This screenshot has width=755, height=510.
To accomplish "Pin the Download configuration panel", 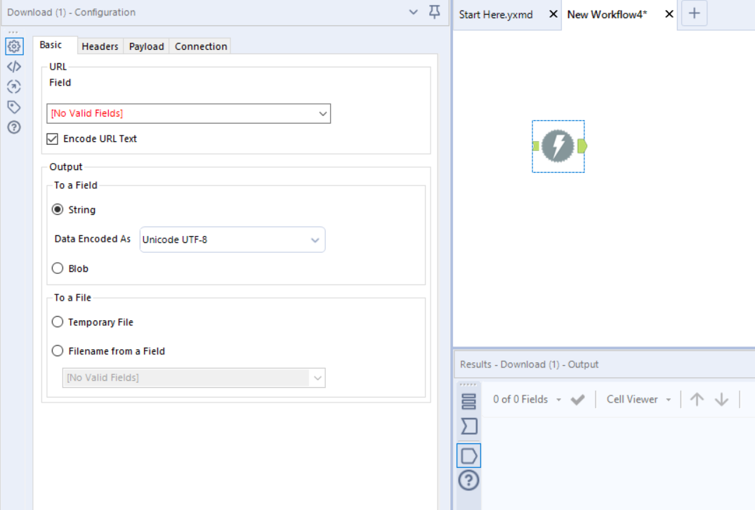I will (434, 12).
